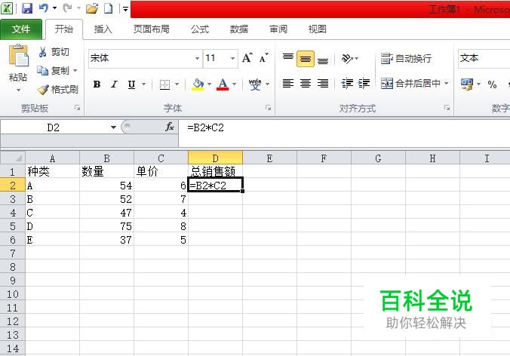Expand the fill color palette arrow
This screenshot has height=356, width=510.
click(209, 84)
